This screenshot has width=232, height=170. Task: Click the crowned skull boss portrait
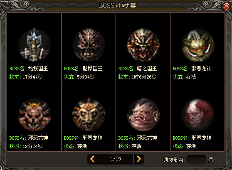(35, 114)
